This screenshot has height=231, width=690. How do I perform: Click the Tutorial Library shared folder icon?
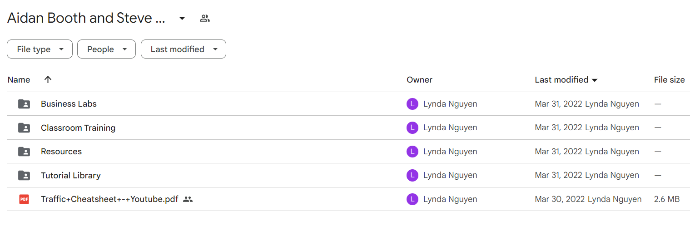tap(24, 176)
